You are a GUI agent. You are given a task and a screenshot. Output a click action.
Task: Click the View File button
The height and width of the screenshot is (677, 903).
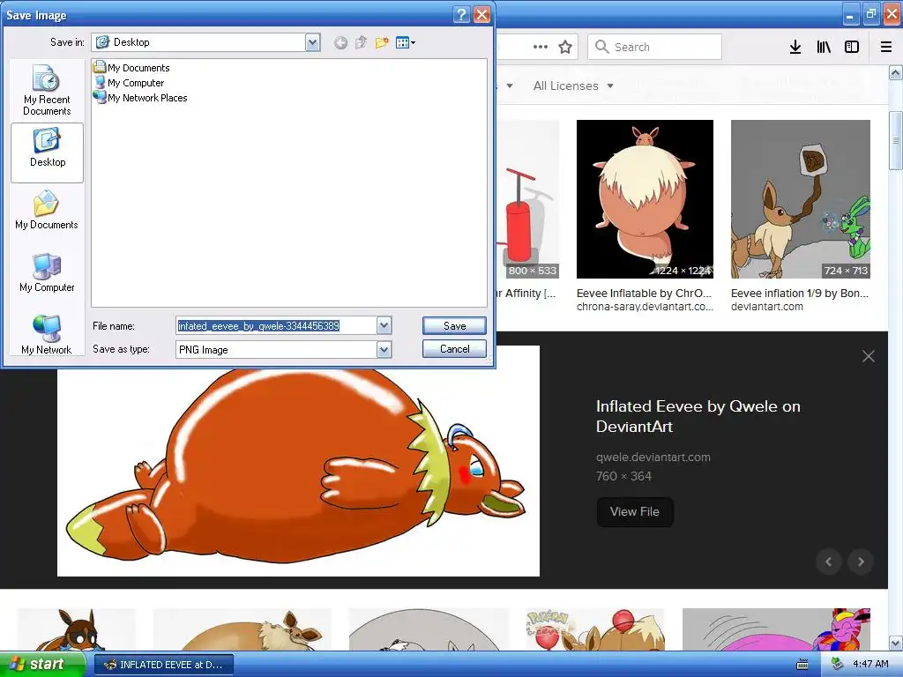click(x=635, y=512)
